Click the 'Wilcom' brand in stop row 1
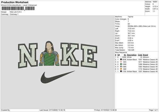 [146, 57]
